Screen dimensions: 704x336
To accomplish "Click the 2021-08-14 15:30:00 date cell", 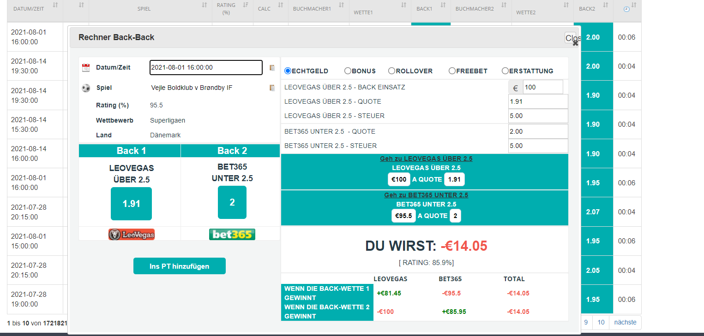I will [x=35, y=124].
